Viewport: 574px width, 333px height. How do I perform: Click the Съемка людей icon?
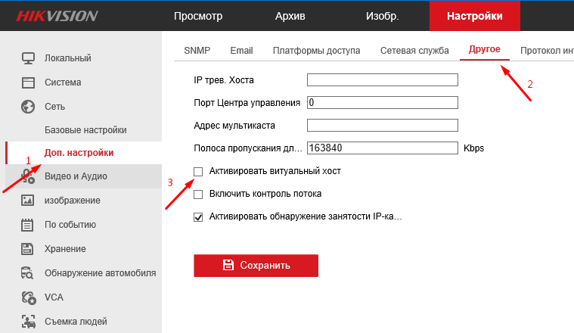click(28, 321)
